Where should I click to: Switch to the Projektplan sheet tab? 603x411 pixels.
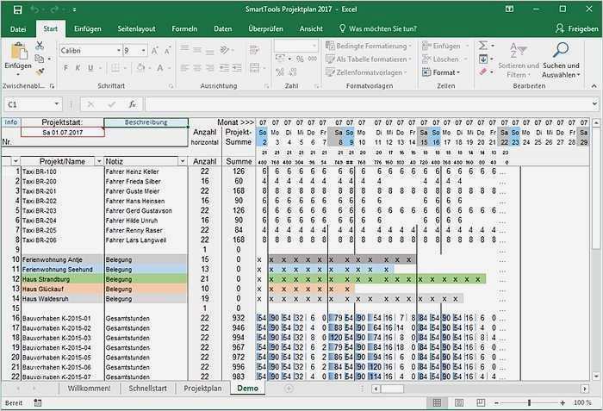pyautogui.click(x=202, y=389)
